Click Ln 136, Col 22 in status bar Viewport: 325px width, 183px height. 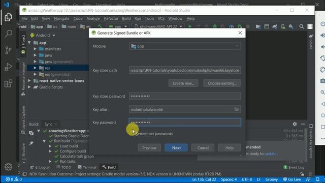click(x=204, y=179)
